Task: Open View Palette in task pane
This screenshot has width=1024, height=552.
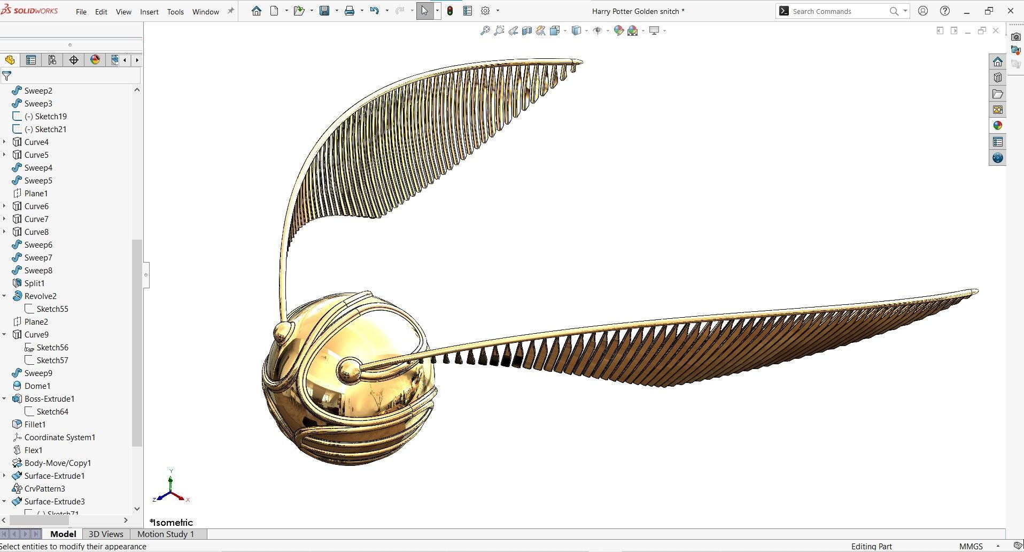Action: coord(997,110)
